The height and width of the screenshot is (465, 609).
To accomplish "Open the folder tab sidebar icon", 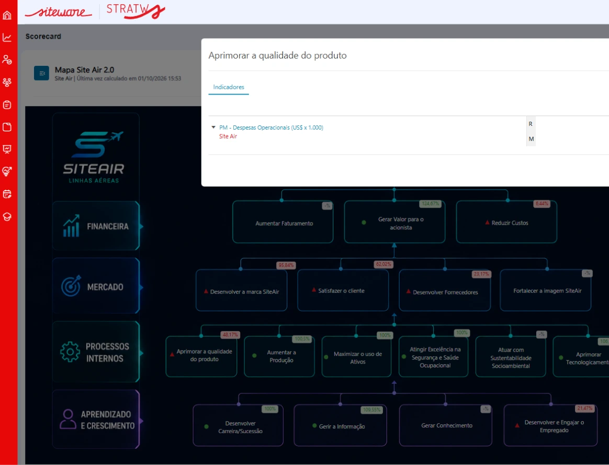I will tap(7, 127).
